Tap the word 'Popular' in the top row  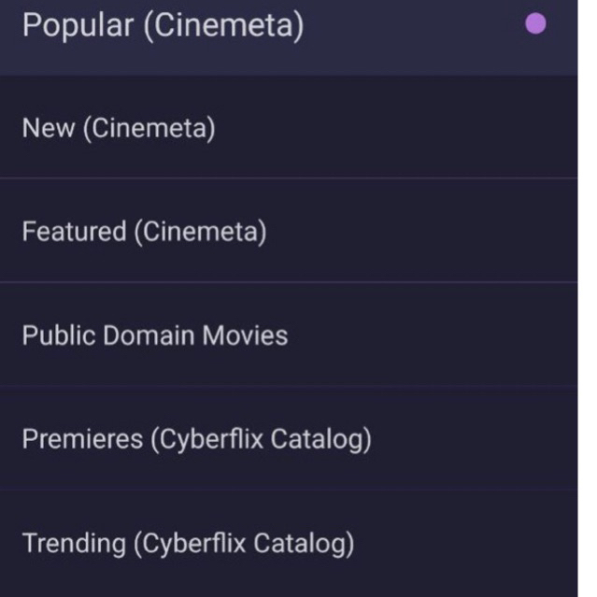click(78, 26)
